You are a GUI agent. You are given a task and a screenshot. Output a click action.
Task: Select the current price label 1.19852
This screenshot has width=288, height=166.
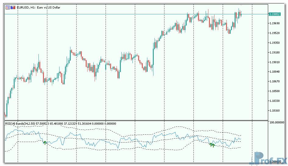click(275, 14)
